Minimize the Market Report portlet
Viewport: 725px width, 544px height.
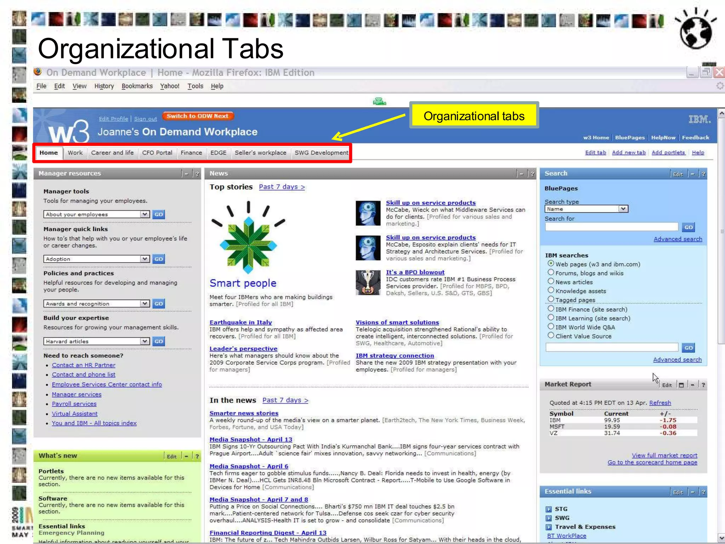click(692, 385)
